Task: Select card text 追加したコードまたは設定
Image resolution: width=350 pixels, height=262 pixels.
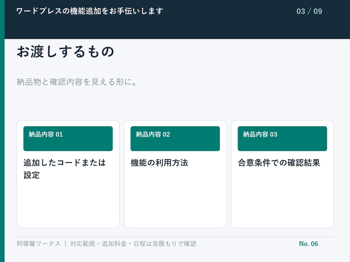Action: [65, 169]
